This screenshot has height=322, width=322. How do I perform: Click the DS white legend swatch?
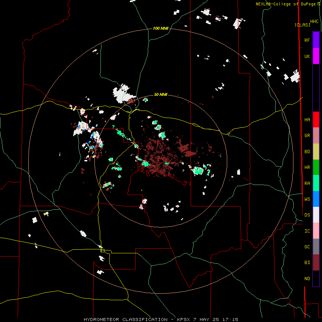coord(316,215)
